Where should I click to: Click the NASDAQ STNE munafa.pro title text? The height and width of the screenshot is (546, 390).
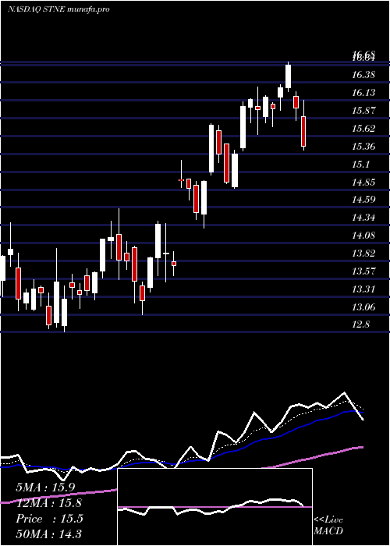[x=58, y=9]
